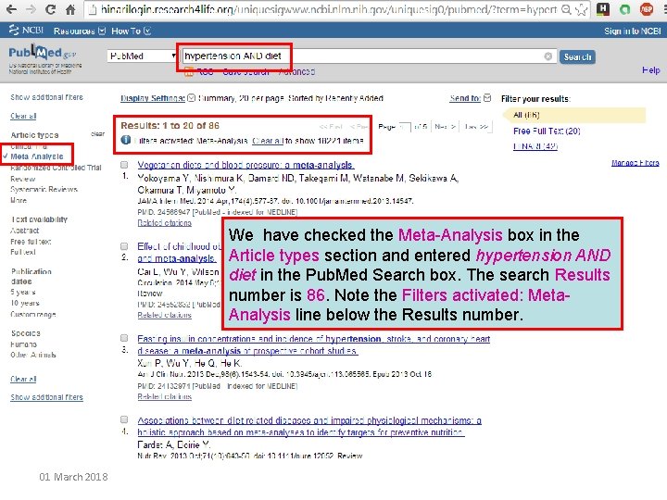667x500 pixels.
Task: Click the upper Show additional filters link
Action: [x=47, y=97]
